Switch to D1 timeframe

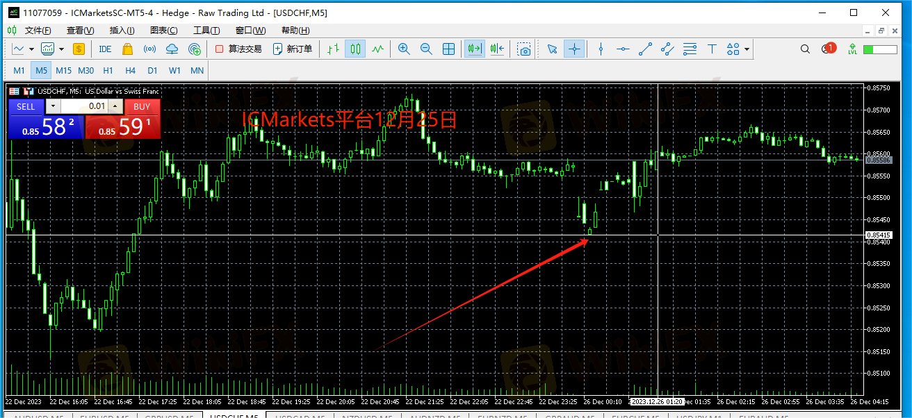coord(152,70)
